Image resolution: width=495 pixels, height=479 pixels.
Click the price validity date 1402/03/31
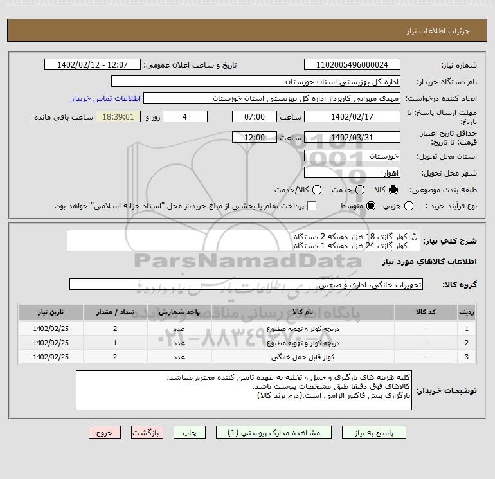(352, 137)
